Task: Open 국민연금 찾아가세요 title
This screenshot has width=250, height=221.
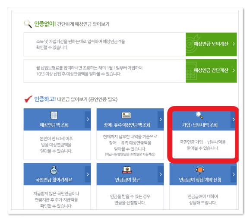Action: [54, 180]
